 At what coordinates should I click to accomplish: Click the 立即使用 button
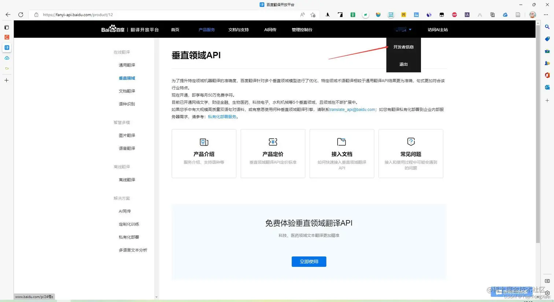309,261
